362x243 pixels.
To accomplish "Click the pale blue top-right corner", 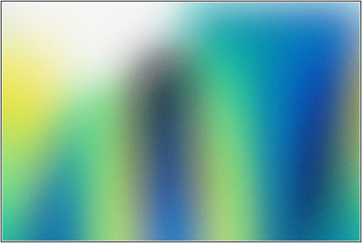I will point(350,10).
